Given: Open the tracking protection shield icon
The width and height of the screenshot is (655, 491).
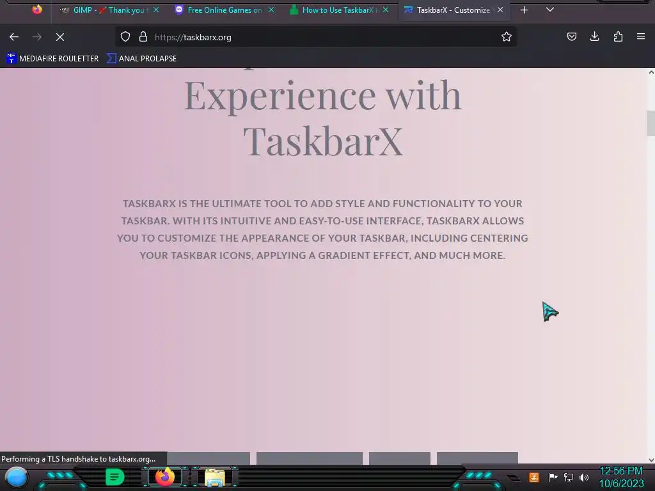Looking at the screenshot, I should 125,36.
